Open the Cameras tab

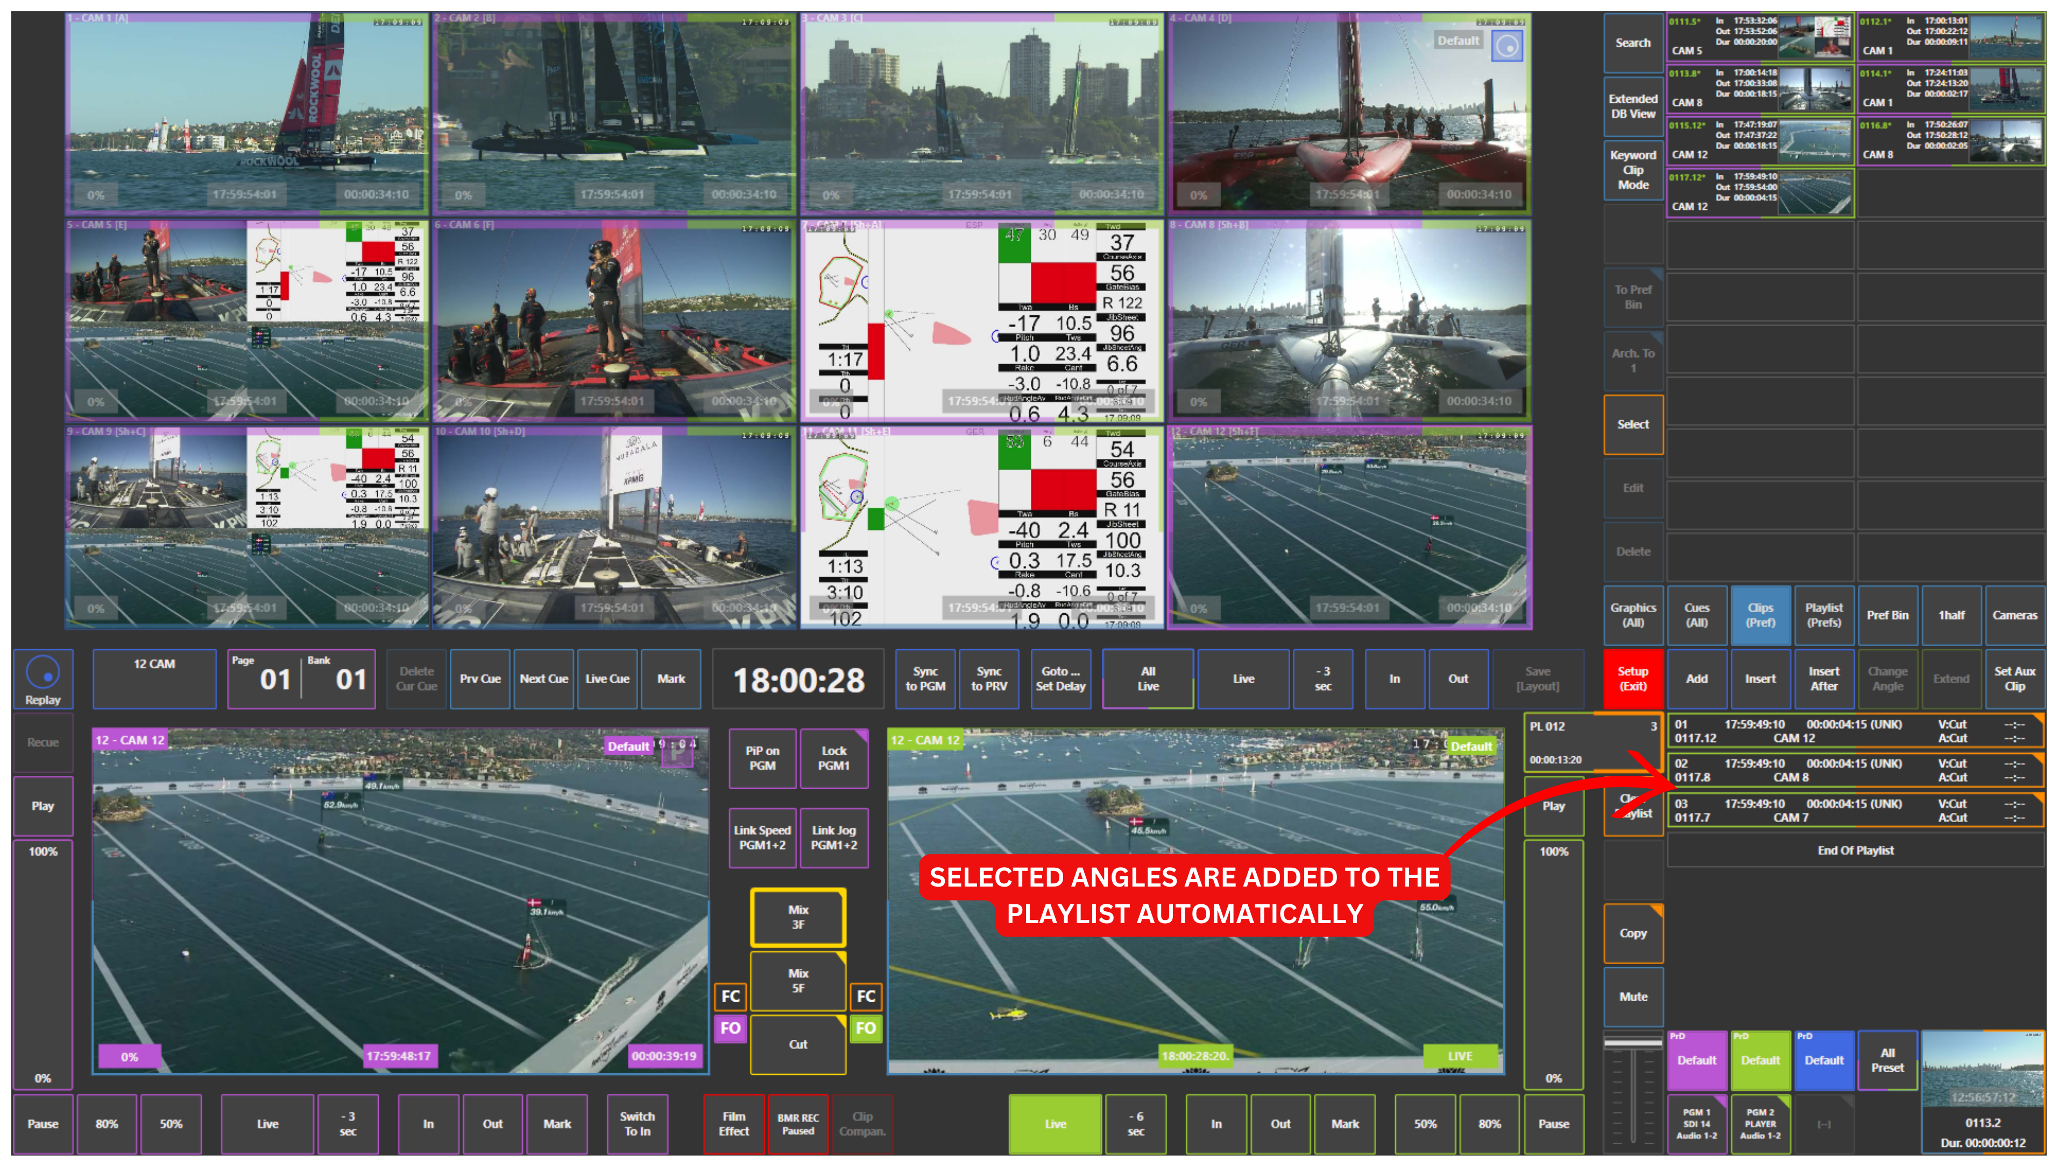coord(2015,615)
